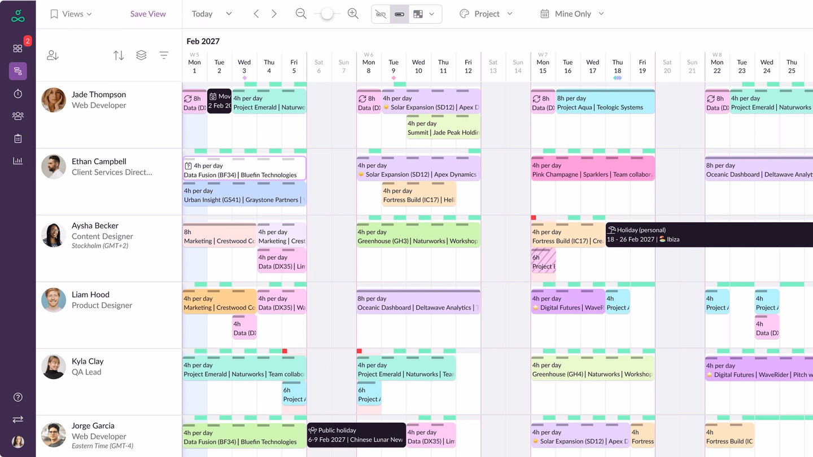Click Today to jump to current date
This screenshot has height=457, width=813.
(x=202, y=14)
